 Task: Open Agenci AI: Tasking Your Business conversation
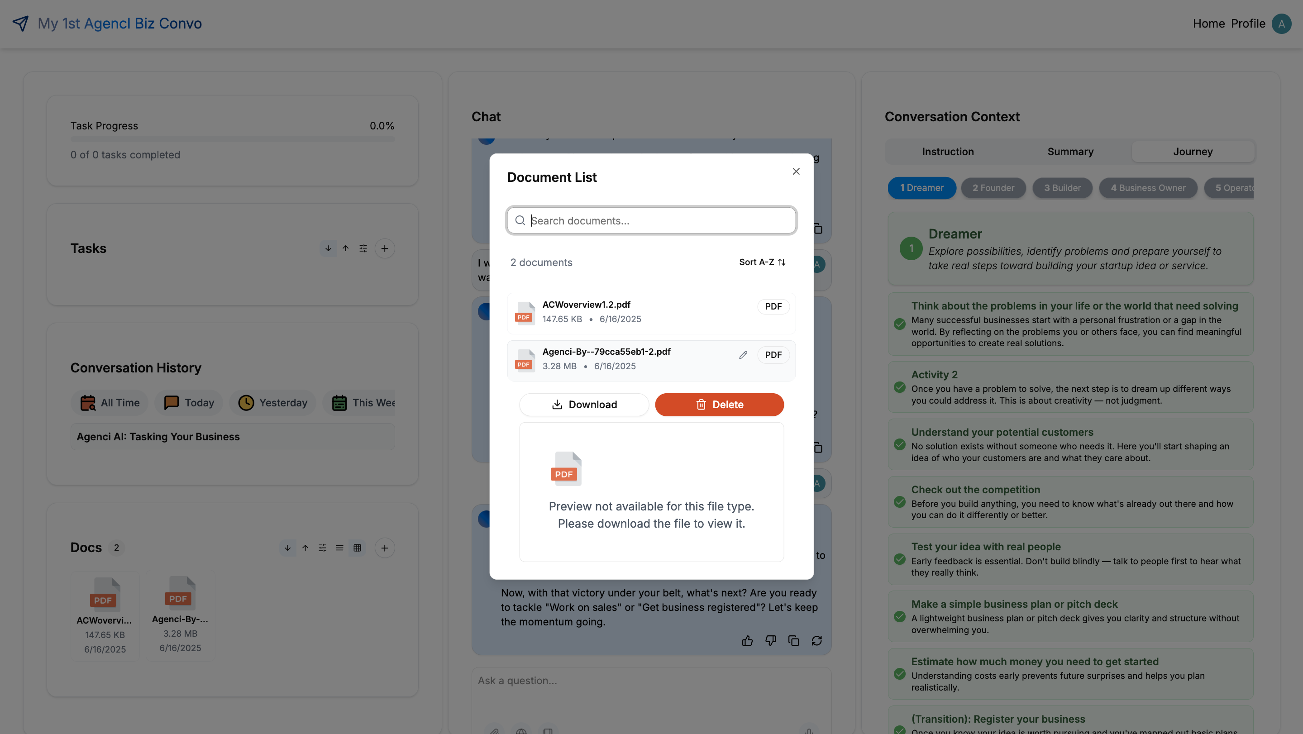pyautogui.click(x=233, y=437)
